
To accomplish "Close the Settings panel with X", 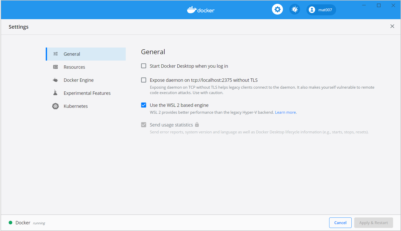I will point(392,26).
